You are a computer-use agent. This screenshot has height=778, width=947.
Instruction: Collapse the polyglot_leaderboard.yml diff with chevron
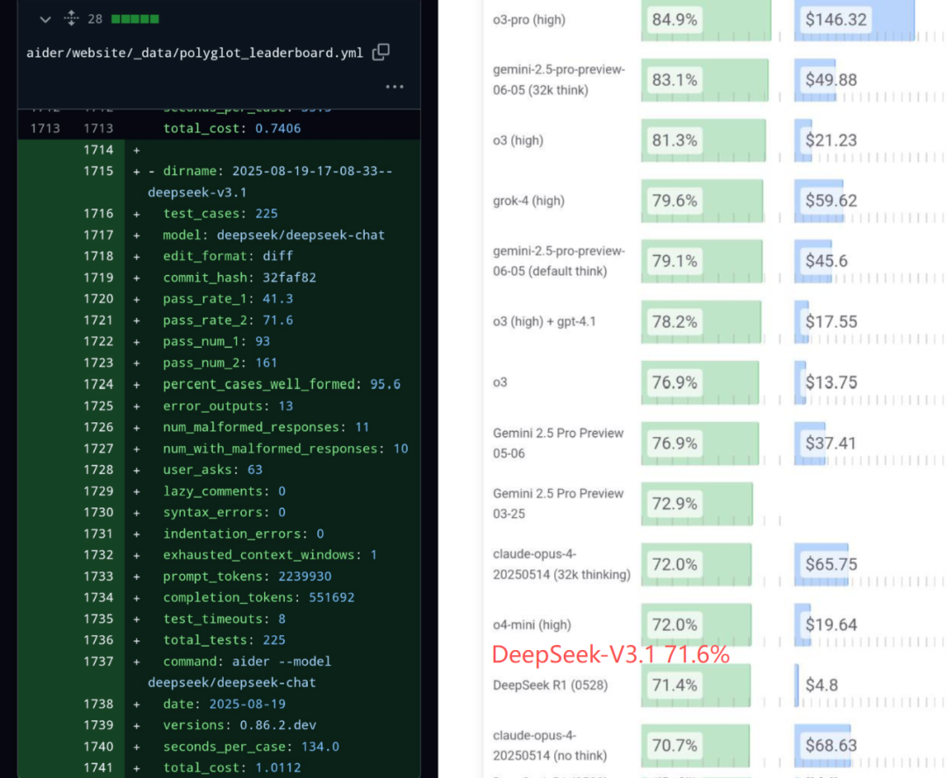click(46, 19)
